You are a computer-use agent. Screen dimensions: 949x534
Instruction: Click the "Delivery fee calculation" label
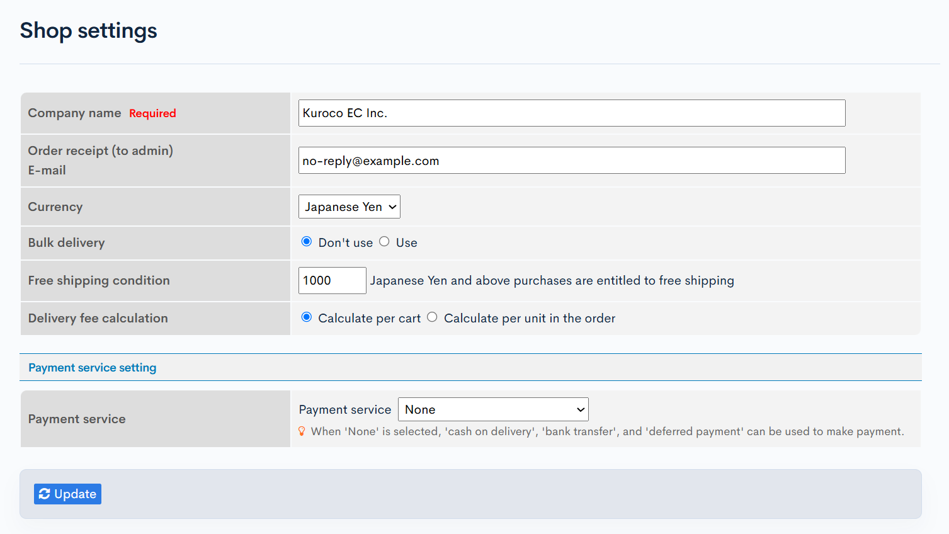(x=98, y=318)
